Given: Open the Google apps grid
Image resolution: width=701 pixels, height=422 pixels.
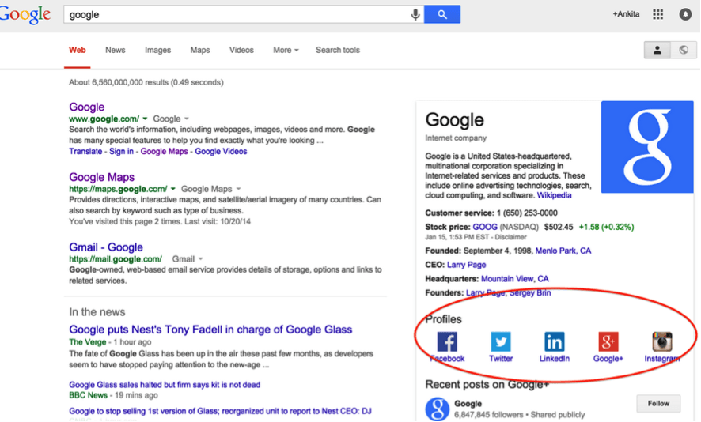Looking at the screenshot, I should (x=657, y=14).
